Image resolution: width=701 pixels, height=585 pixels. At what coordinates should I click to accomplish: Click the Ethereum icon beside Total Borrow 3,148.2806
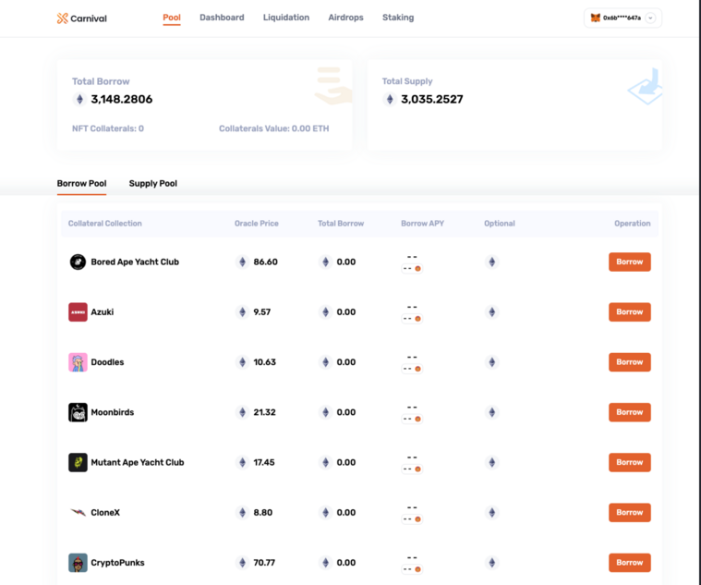click(x=79, y=99)
